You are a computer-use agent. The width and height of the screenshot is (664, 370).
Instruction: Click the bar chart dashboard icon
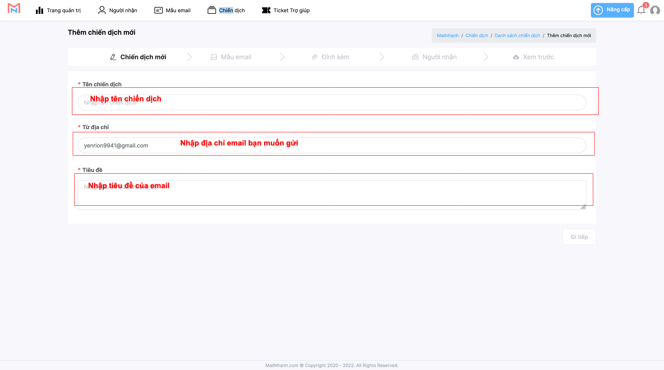pos(40,10)
